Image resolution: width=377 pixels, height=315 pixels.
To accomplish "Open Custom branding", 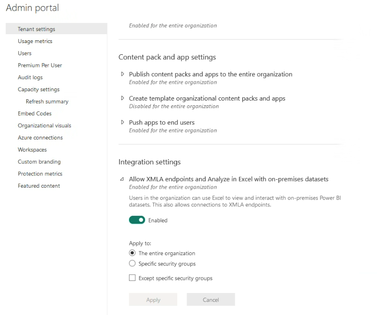I will 39,161.
